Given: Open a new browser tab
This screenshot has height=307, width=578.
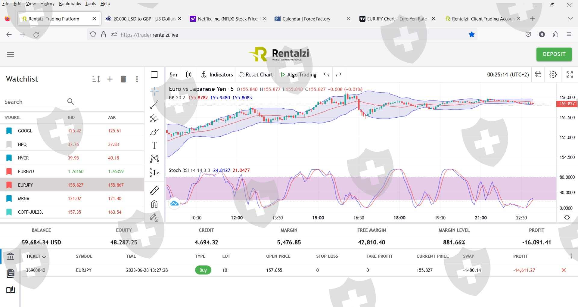Looking at the screenshot, I should click(x=532, y=19).
